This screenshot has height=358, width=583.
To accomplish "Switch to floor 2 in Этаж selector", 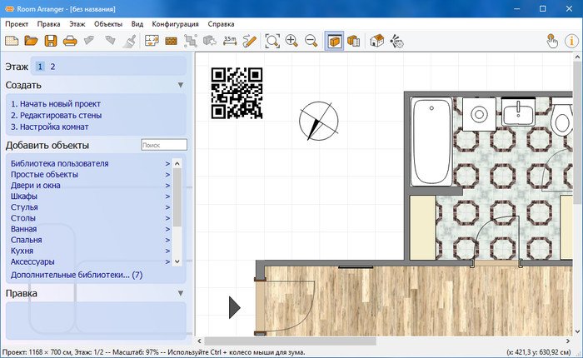I will (x=52, y=67).
